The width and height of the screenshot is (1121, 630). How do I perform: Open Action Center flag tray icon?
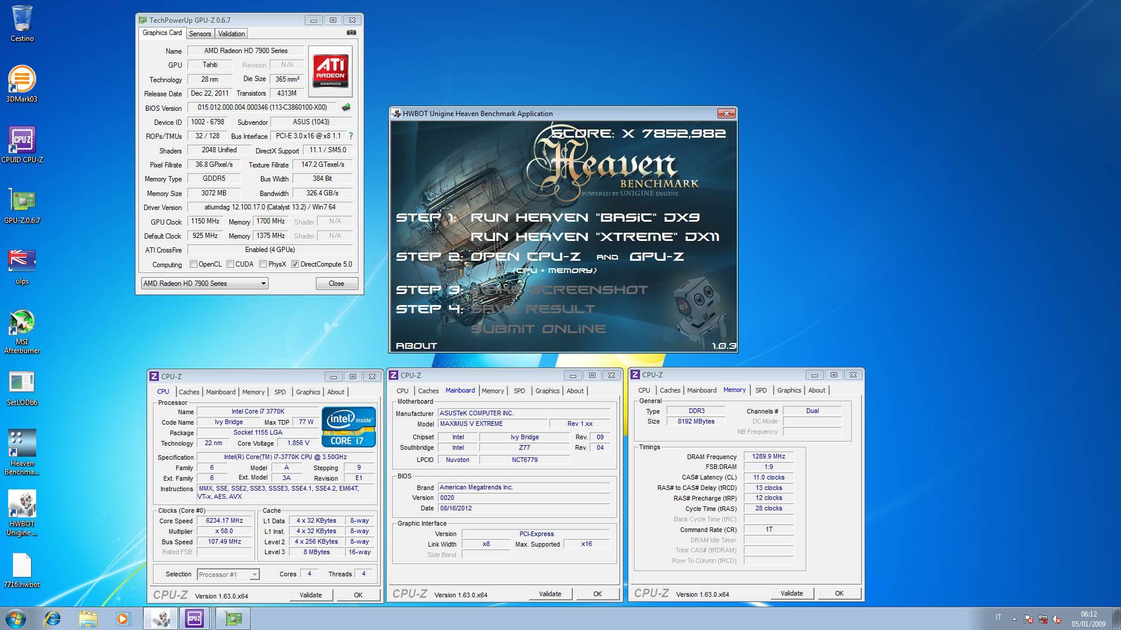click(1029, 619)
